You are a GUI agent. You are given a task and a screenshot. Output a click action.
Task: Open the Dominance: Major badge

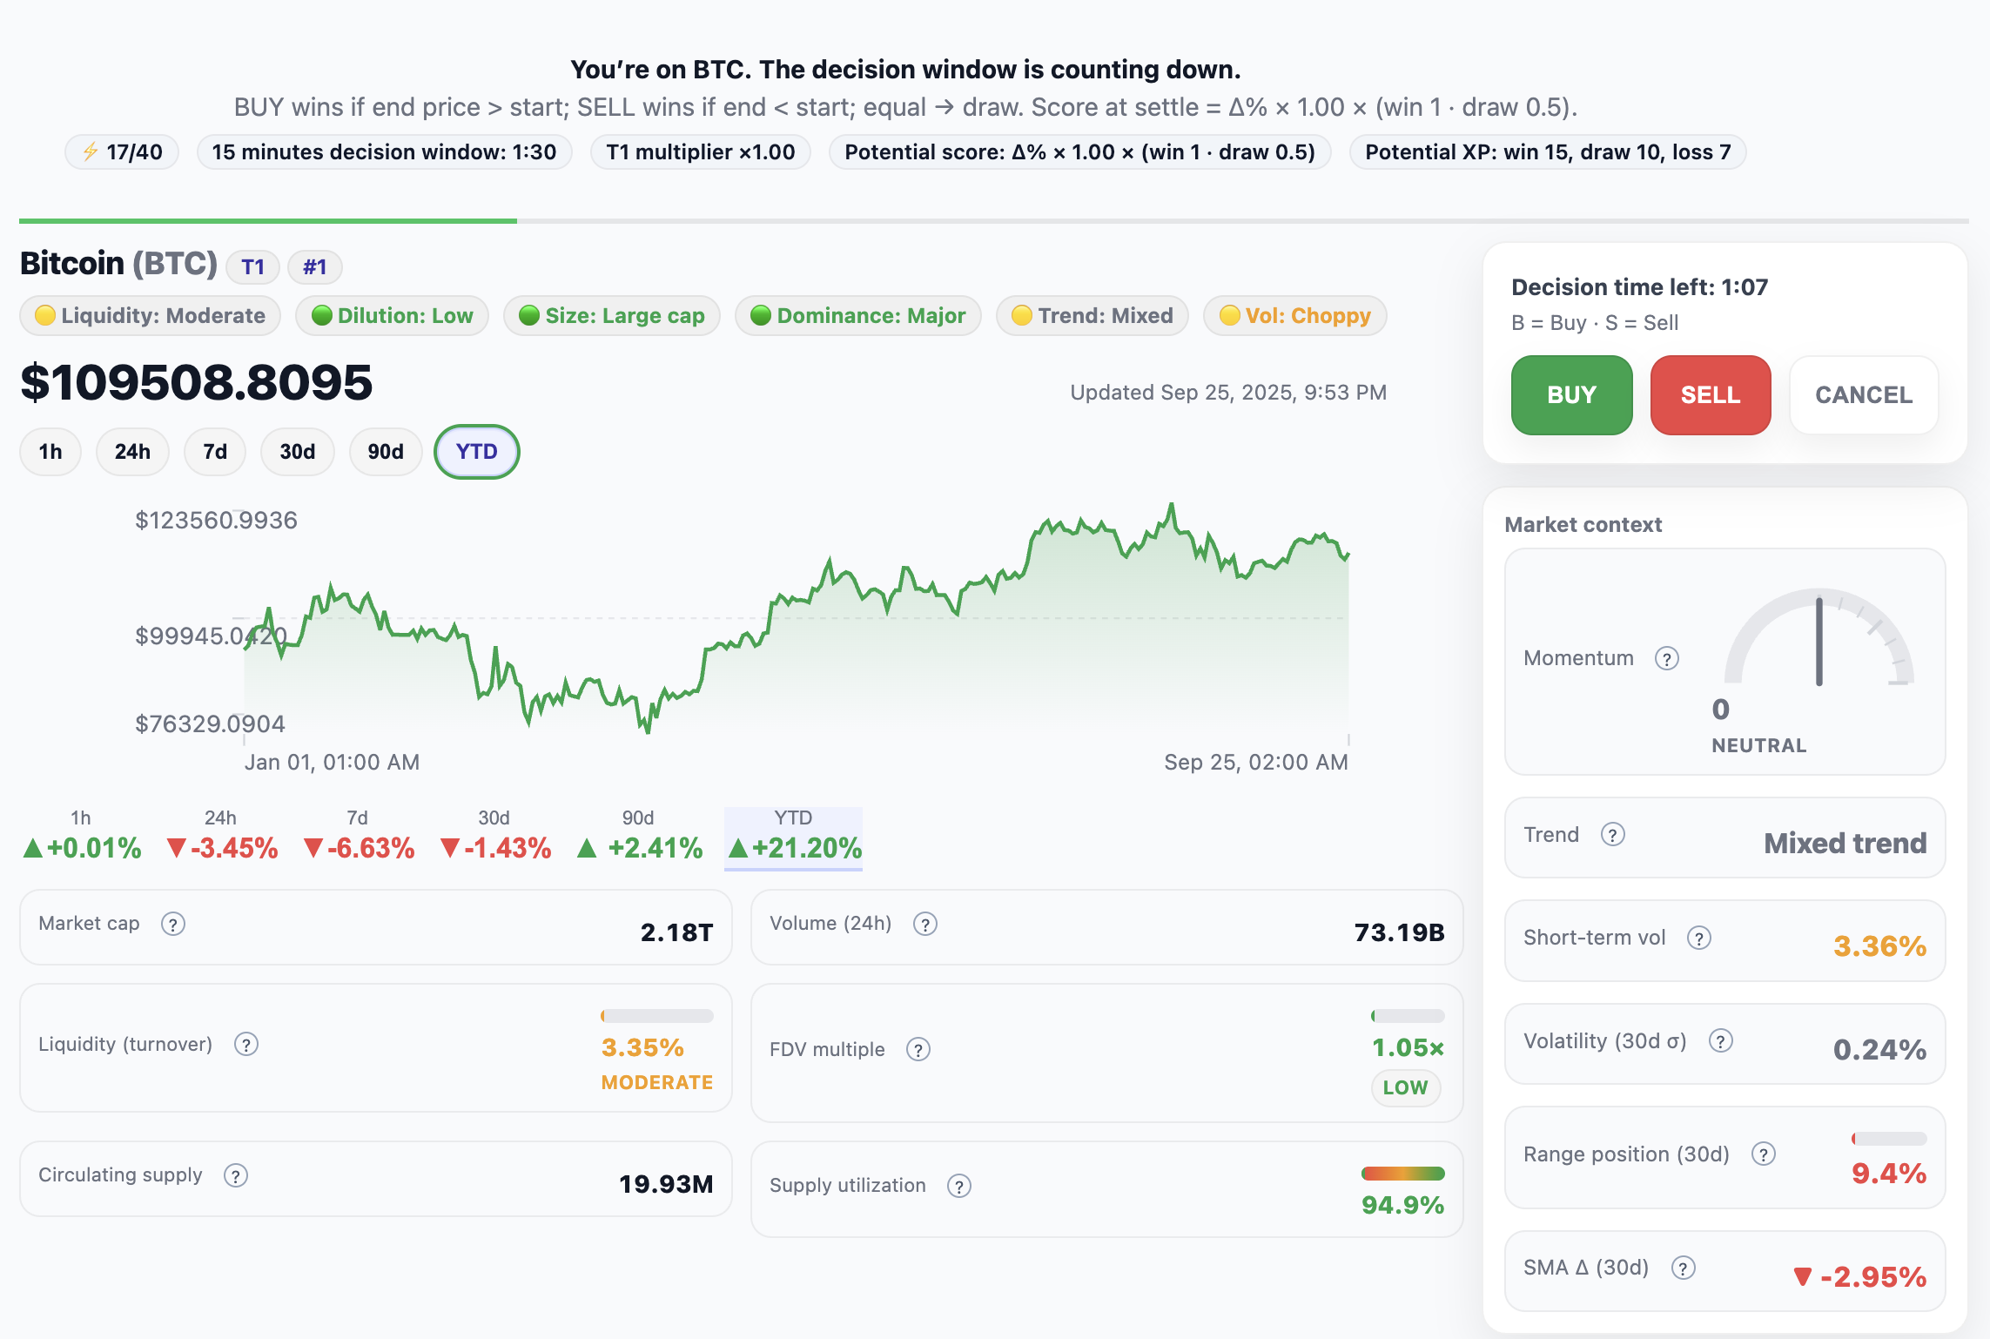pos(857,315)
